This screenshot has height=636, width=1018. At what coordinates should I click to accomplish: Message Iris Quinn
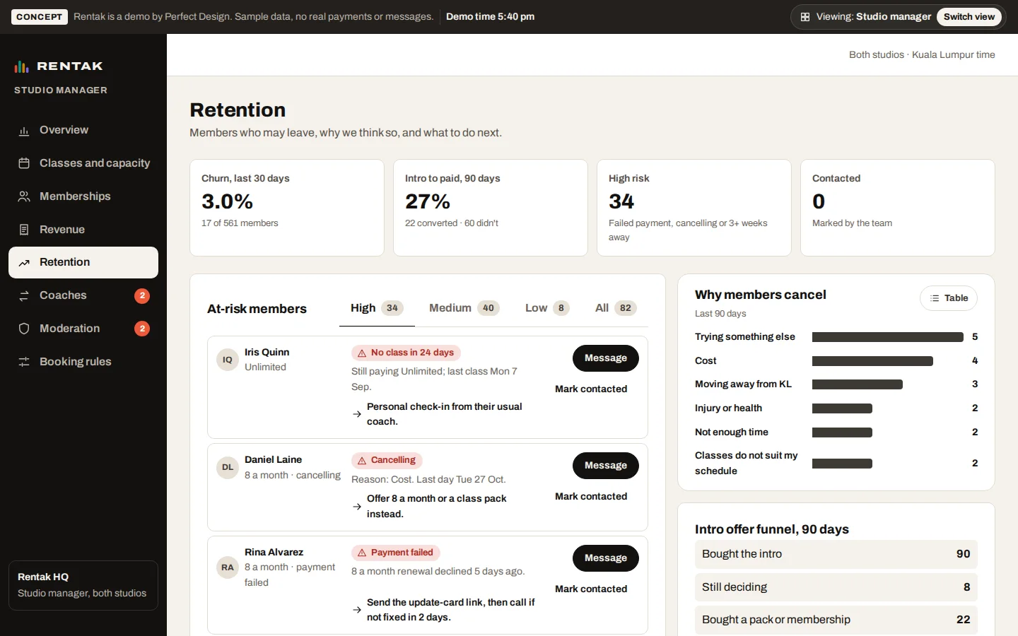pyautogui.click(x=606, y=358)
